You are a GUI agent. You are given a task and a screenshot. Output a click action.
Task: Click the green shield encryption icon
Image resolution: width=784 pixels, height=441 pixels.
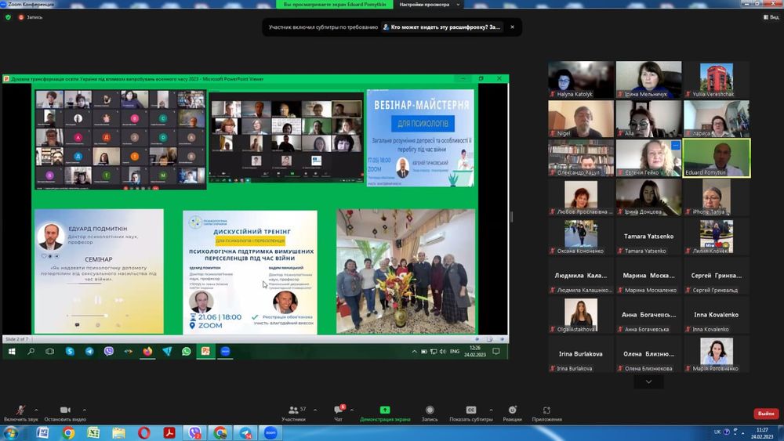tap(8, 16)
